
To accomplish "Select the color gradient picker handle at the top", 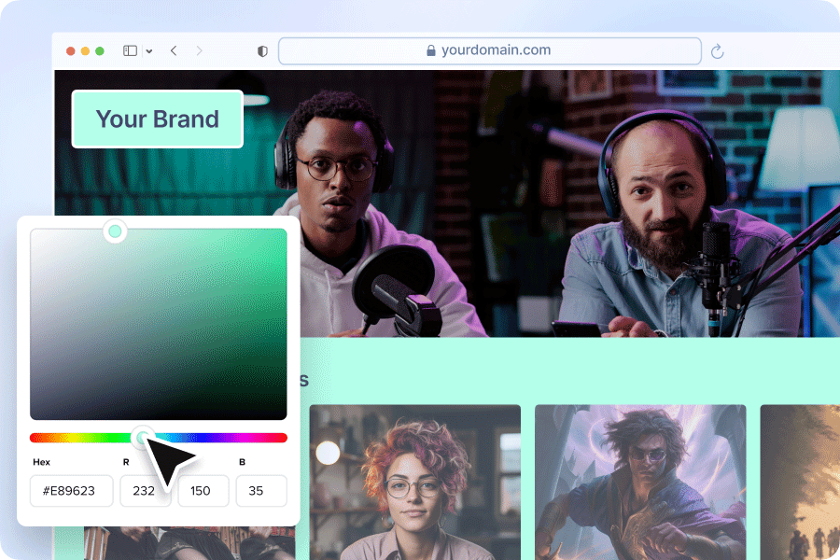I will click(115, 231).
